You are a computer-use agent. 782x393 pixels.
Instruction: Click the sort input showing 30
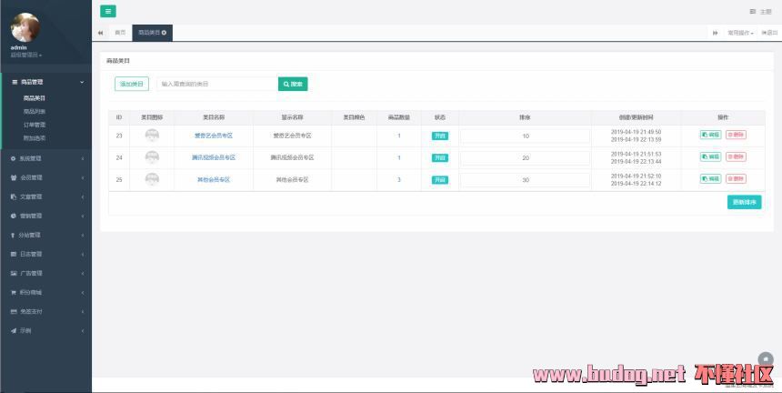(526, 180)
